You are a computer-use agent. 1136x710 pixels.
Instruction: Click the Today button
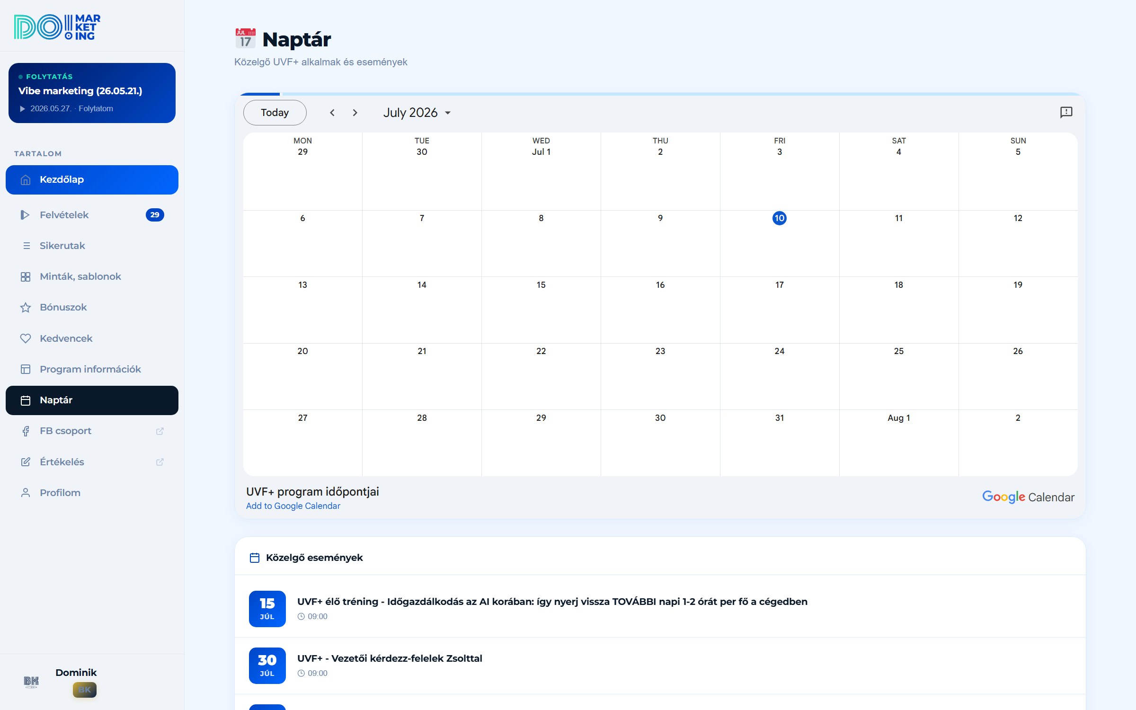tap(275, 113)
